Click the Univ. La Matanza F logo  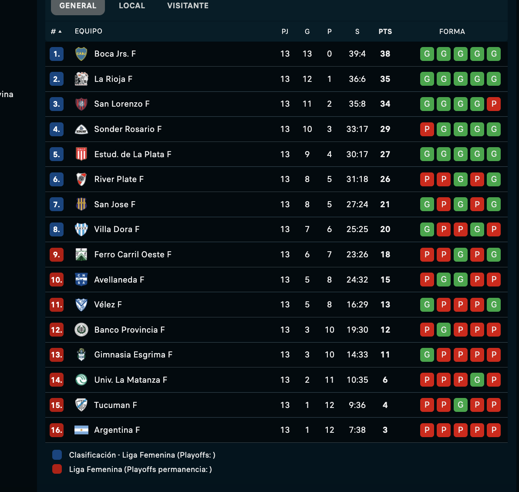(x=81, y=380)
